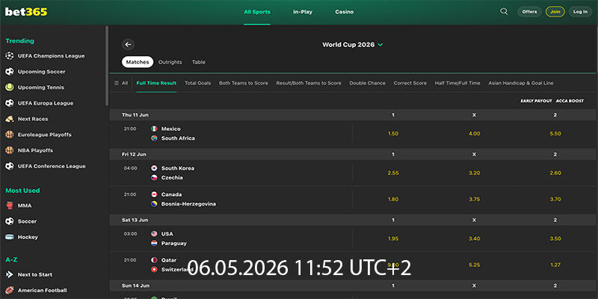598x299 pixels.
Task: Click the Mexico flag icon
Action: pos(154,129)
